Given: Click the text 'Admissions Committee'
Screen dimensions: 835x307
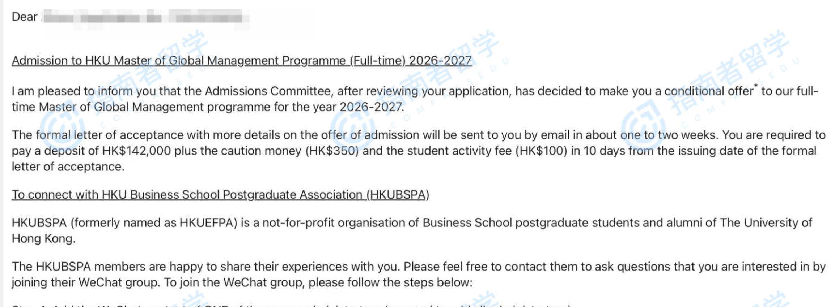Looking at the screenshot, I should 268,91.
